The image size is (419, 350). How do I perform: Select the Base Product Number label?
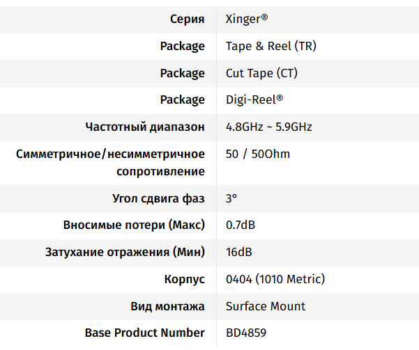pyautogui.click(x=145, y=333)
